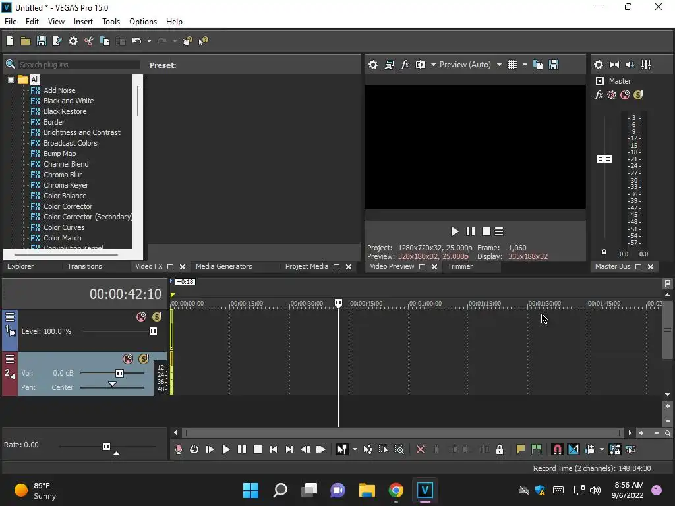Click the Downmix Output icon

click(614, 65)
